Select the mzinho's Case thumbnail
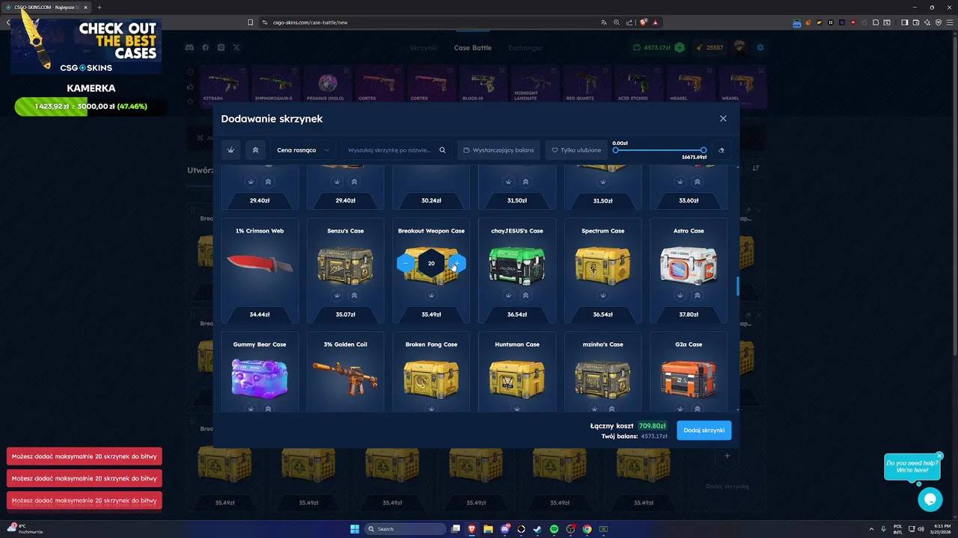 [x=602, y=378]
